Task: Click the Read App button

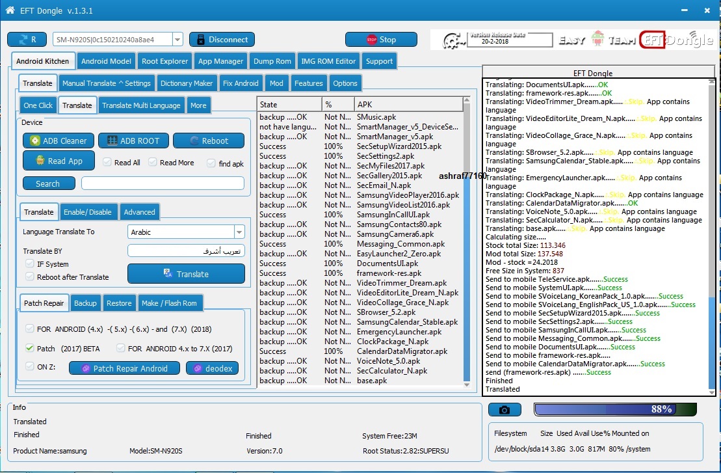Action: pyautogui.click(x=59, y=161)
